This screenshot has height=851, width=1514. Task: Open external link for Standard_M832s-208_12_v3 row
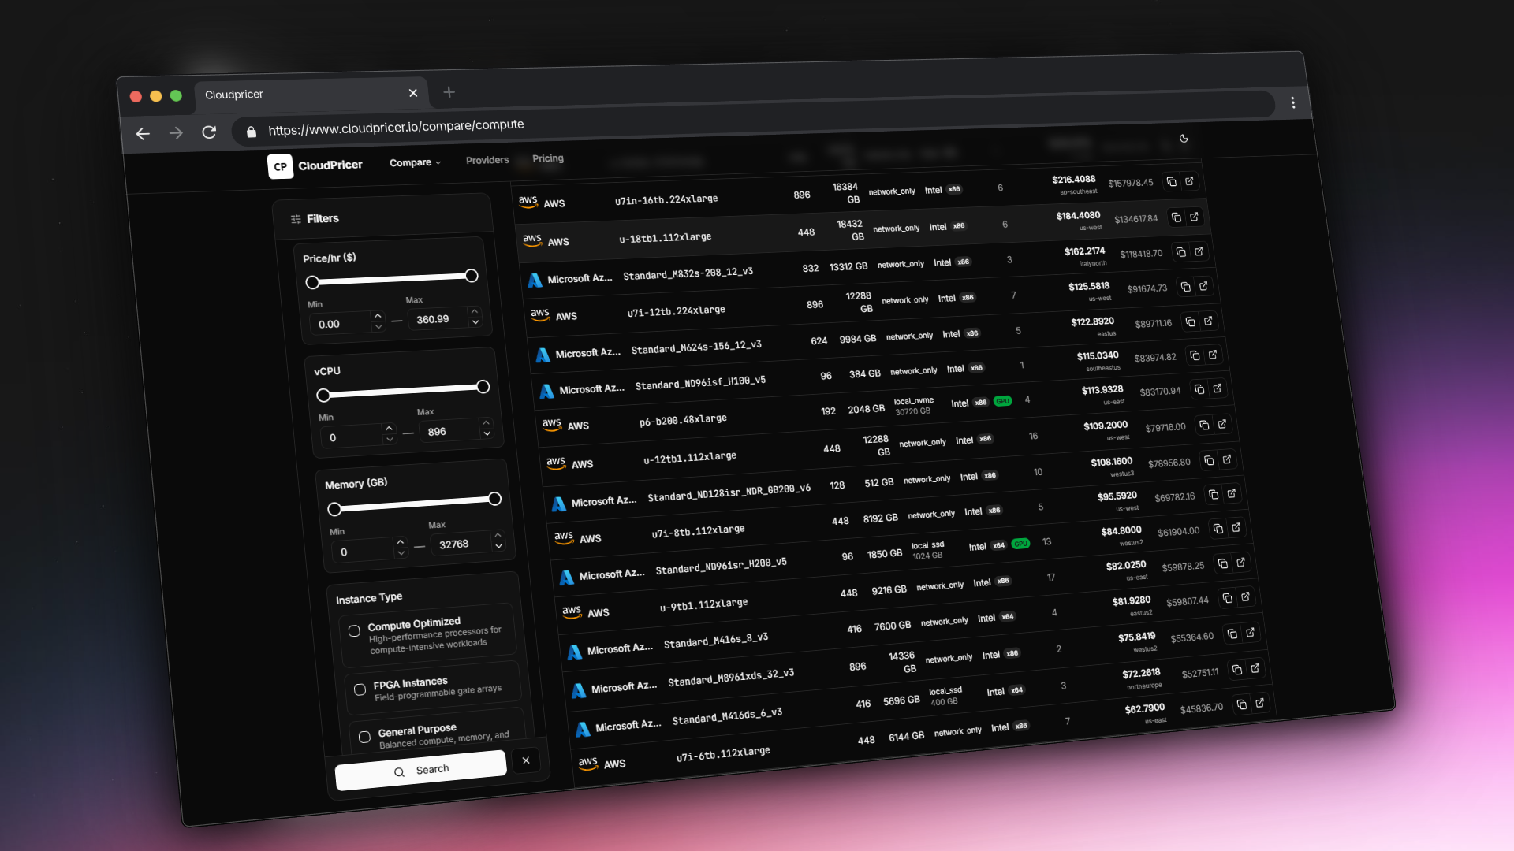coord(1199,252)
